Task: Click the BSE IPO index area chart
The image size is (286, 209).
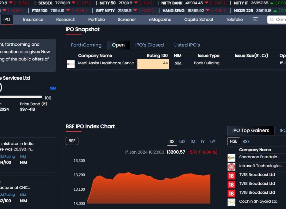Action: tap(149, 188)
